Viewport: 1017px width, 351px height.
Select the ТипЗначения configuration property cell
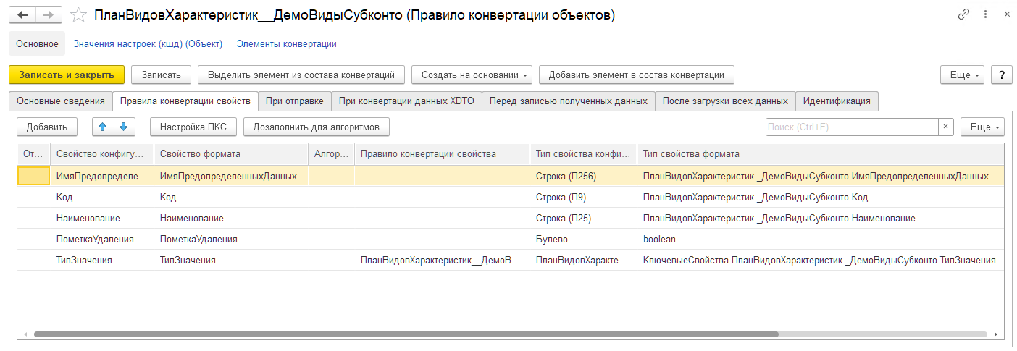(x=101, y=260)
